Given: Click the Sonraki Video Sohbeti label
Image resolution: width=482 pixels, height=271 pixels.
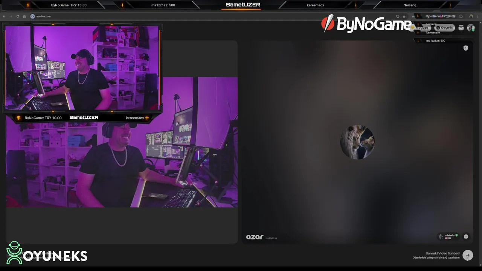Looking at the screenshot, I should tap(443, 253).
